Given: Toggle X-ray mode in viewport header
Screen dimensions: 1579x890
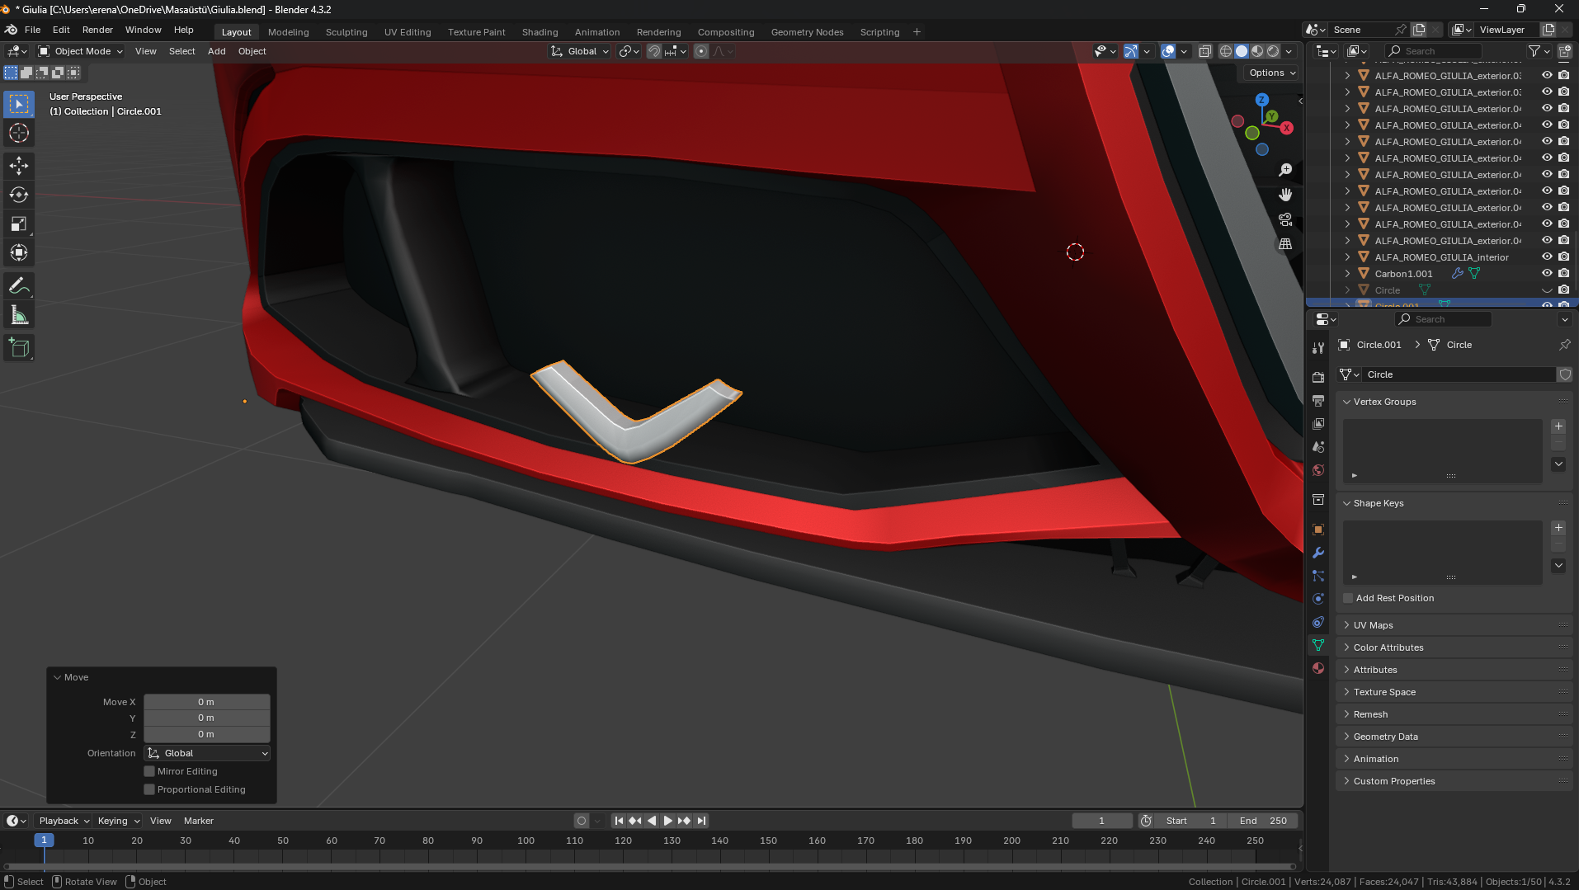Looking at the screenshot, I should coord(1204,51).
